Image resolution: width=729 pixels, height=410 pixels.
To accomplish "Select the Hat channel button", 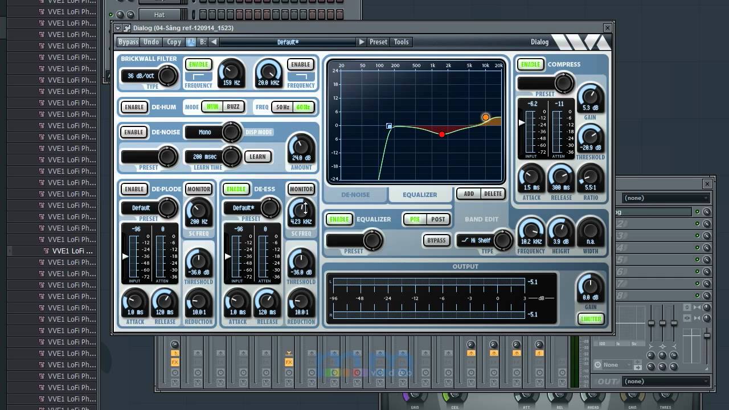I will click(159, 14).
